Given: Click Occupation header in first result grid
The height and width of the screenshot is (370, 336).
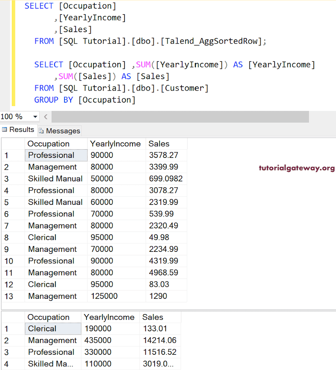Looking at the screenshot, I should coord(56,144).
